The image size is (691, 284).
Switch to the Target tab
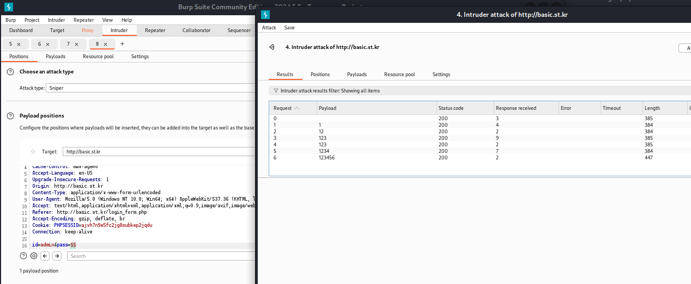[57, 30]
